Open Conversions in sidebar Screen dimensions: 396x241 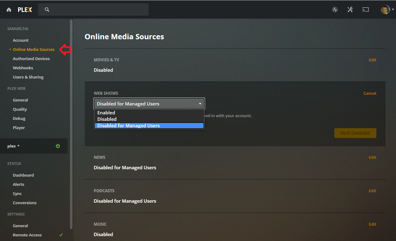[x=25, y=203]
